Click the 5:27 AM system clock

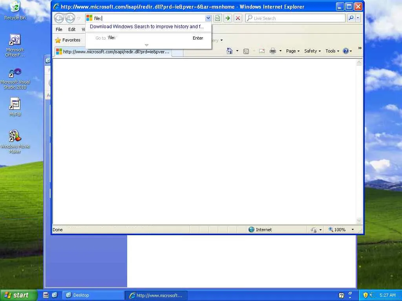[387, 295]
